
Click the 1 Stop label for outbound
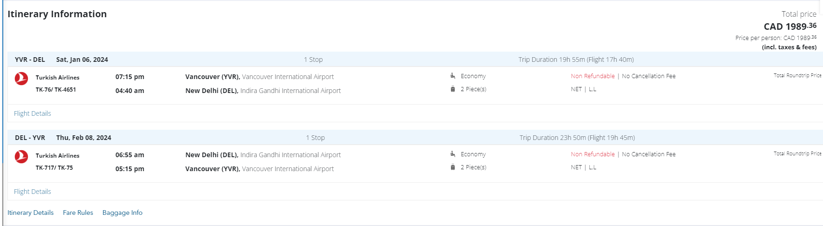point(313,60)
